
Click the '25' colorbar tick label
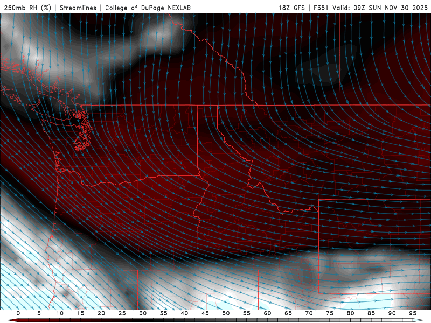pos(122,313)
